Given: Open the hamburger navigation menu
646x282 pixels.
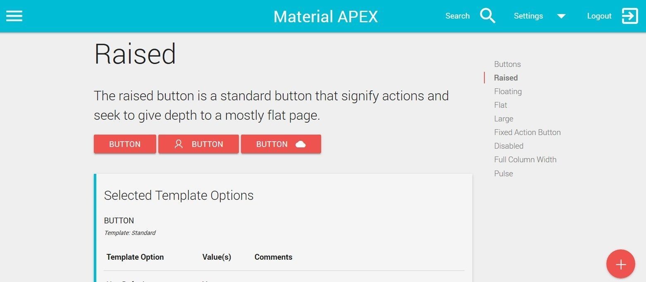Looking at the screenshot, I should point(14,16).
